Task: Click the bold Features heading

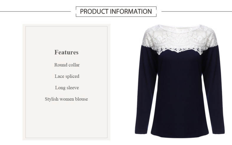Action: tap(66, 52)
